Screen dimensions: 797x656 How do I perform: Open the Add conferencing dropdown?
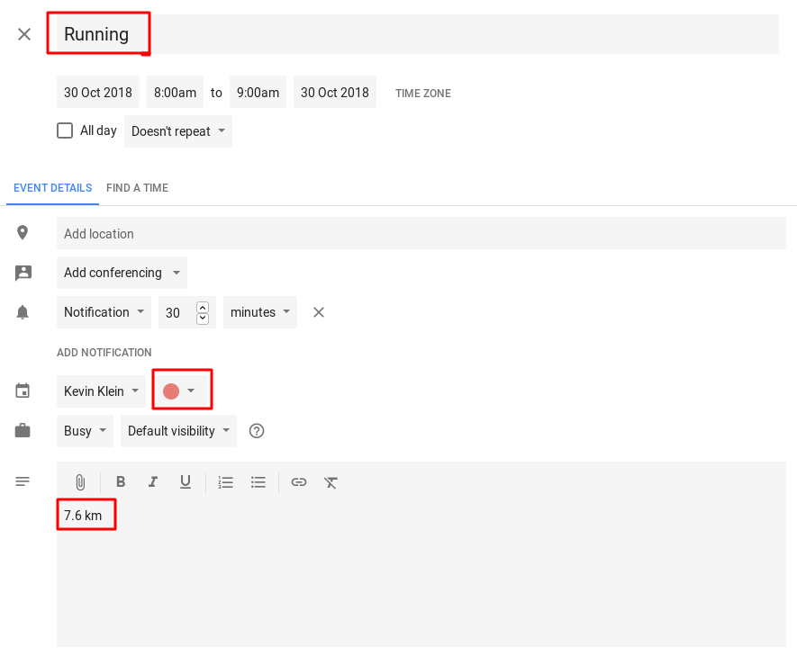coord(122,273)
